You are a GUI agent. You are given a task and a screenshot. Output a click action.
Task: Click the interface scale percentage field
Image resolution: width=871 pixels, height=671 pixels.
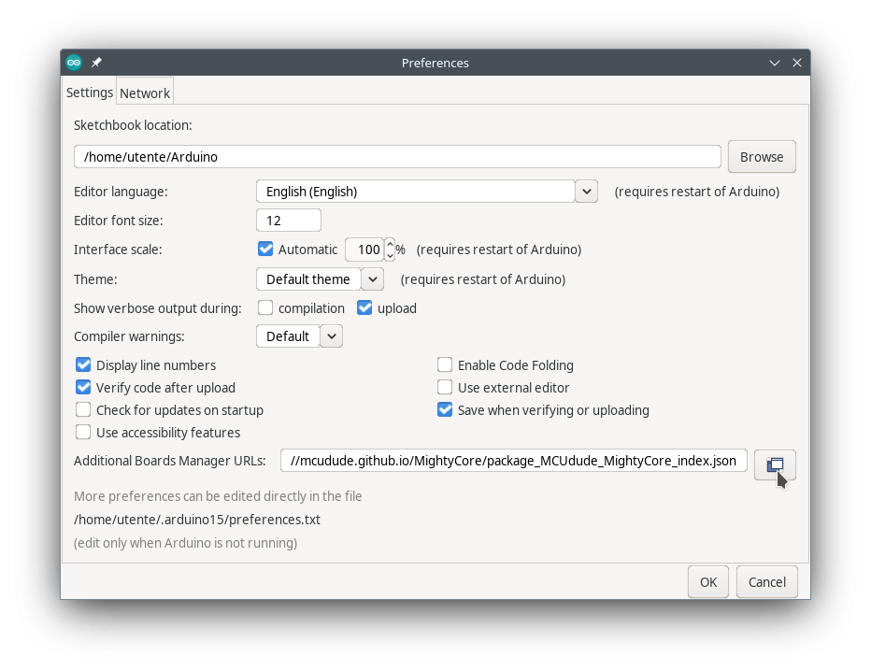pos(364,250)
